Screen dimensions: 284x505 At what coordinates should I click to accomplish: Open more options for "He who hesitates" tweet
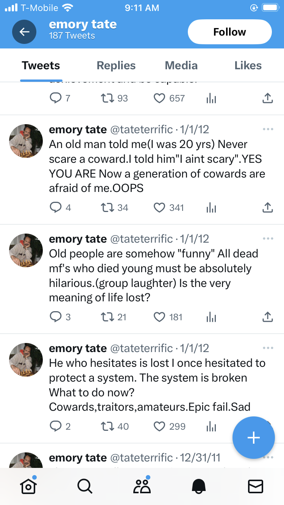[x=267, y=348]
